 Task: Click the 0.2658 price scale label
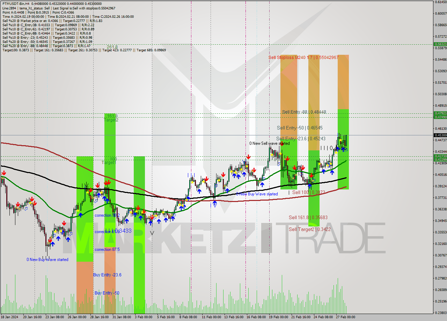(x=440, y=290)
